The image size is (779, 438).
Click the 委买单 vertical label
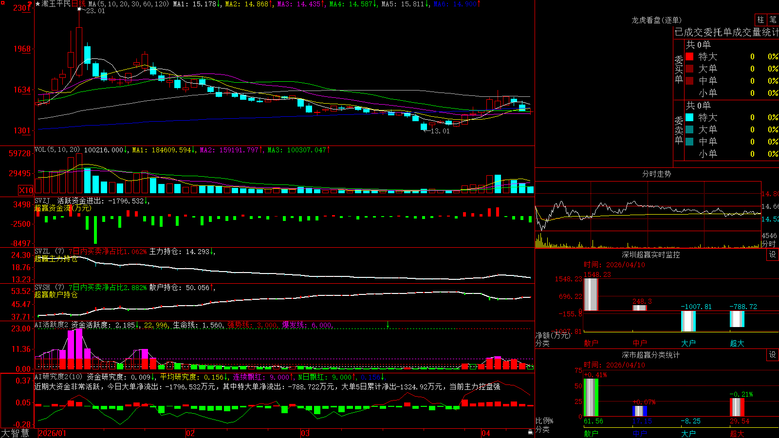pos(679,69)
